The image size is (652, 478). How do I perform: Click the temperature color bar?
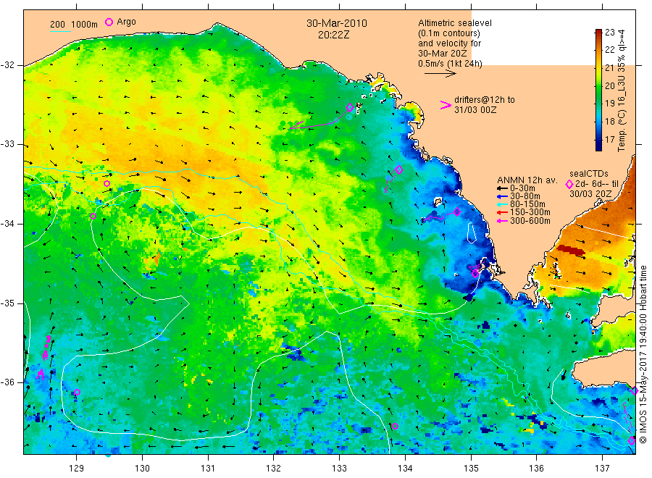(x=599, y=90)
